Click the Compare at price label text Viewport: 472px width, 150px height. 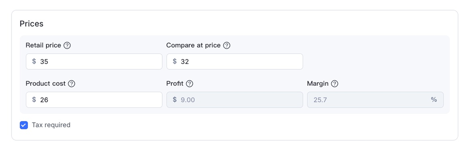click(193, 45)
